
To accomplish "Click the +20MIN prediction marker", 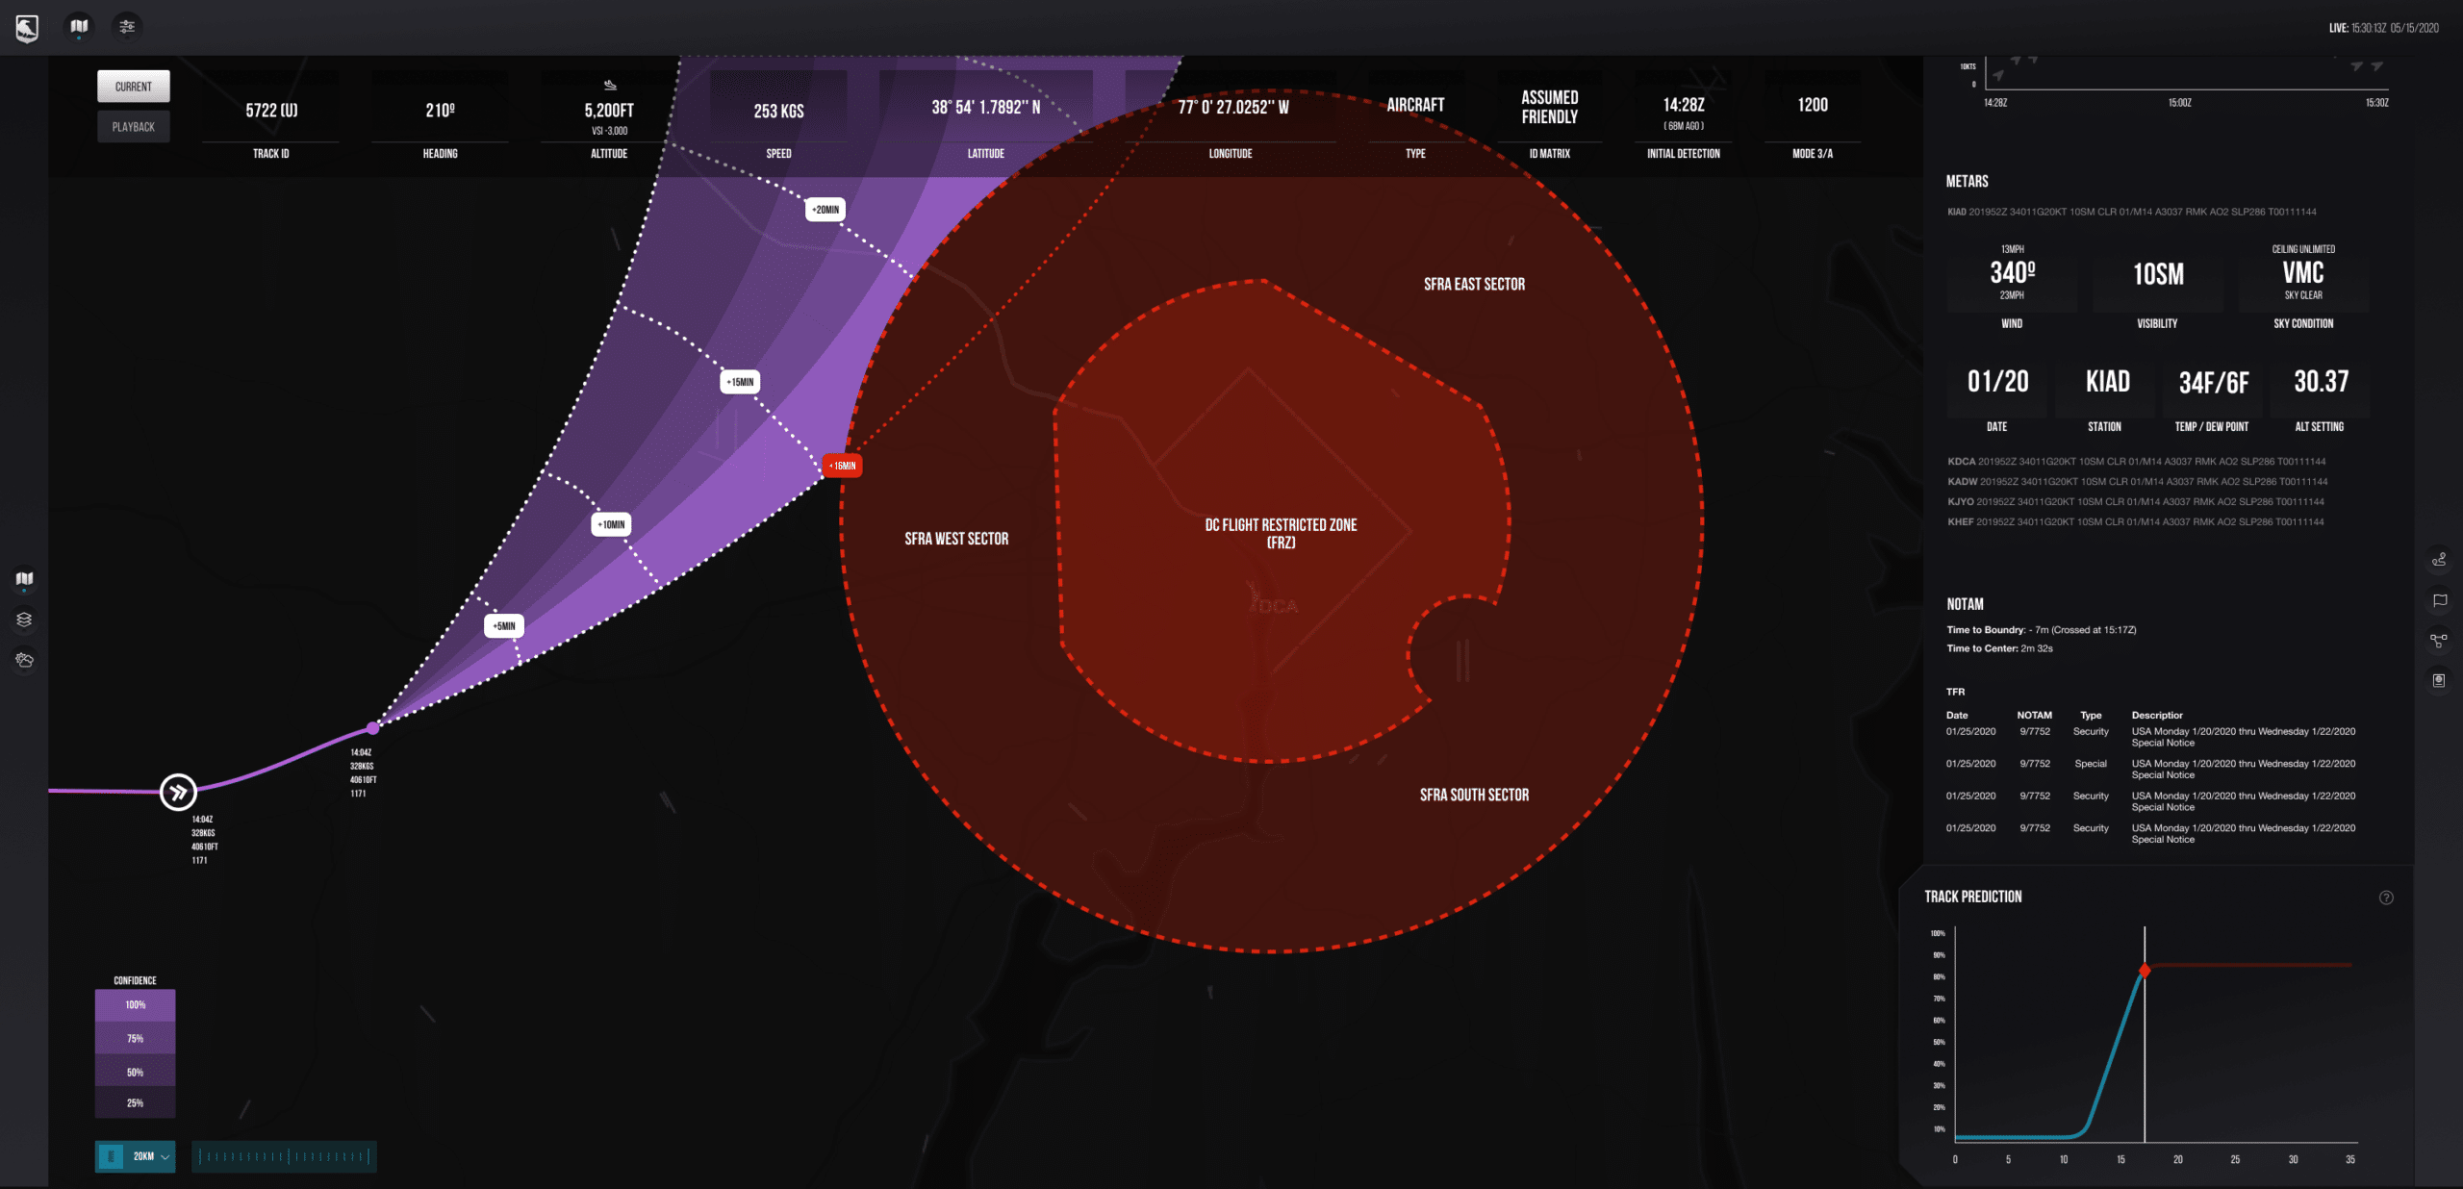I will (x=825, y=210).
